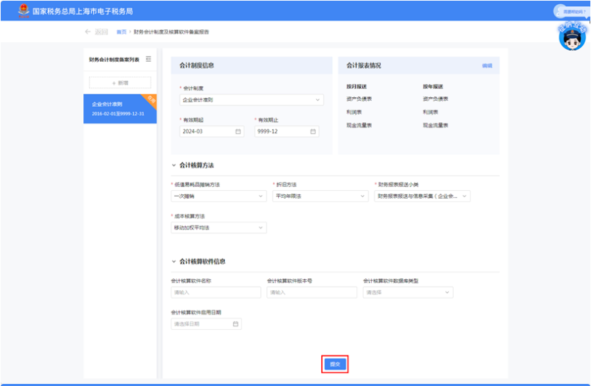Open calendar icon in 会计核算软件启用日期 field
The width and height of the screenshot is (591, 386).
(236, 324)
